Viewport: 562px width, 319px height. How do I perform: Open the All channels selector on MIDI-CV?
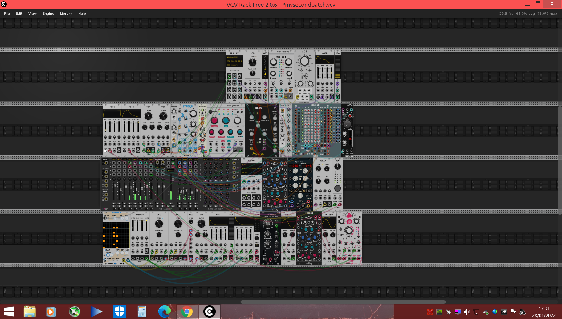(234, 65)
